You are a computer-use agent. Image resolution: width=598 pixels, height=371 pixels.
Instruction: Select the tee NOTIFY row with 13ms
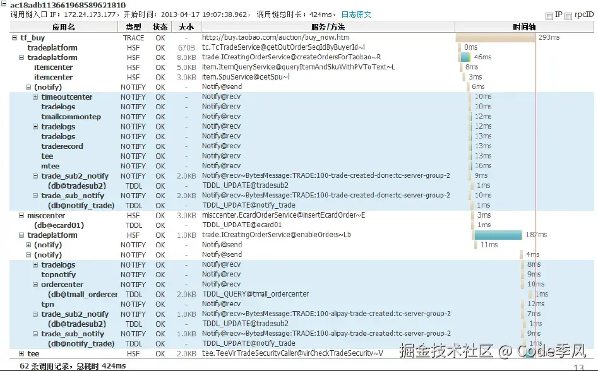coord(302,156)
